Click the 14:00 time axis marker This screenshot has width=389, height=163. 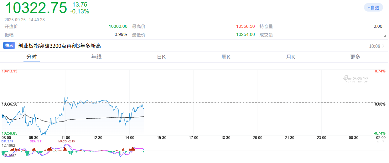click(130, 137)
